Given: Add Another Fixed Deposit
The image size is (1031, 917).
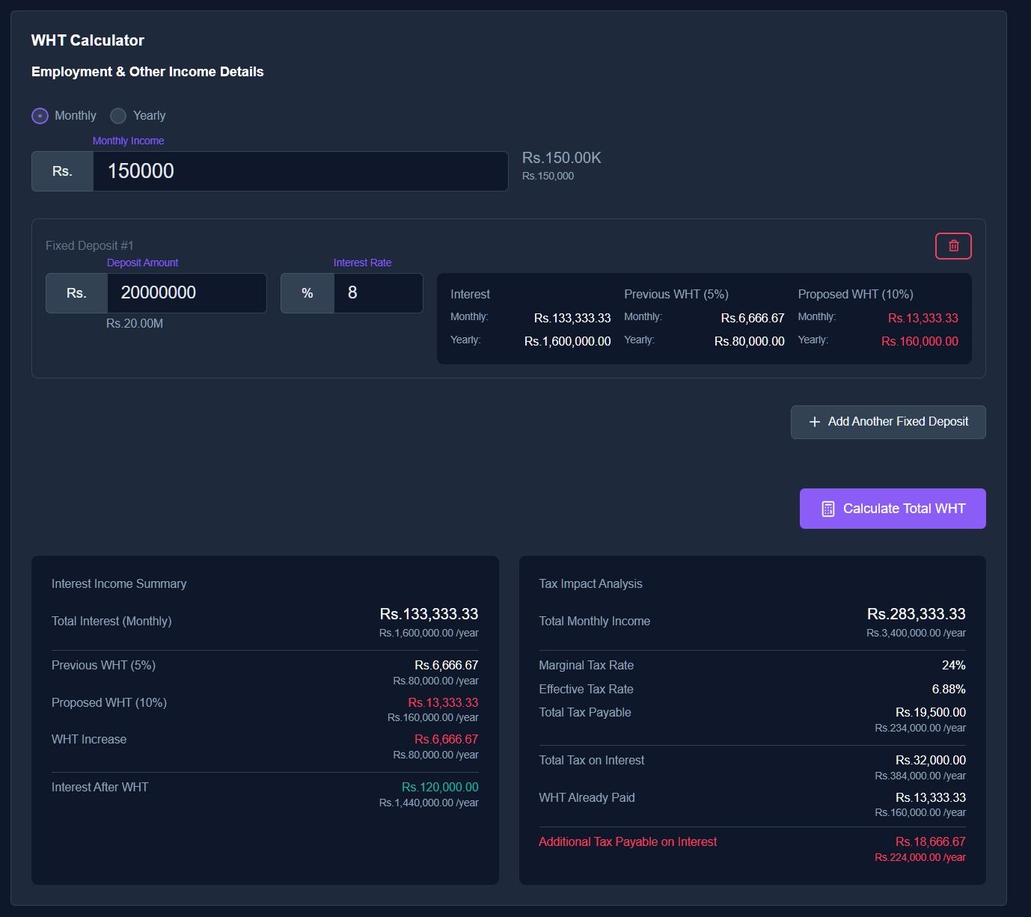Looking at the screenshot, I should (888, 422).
